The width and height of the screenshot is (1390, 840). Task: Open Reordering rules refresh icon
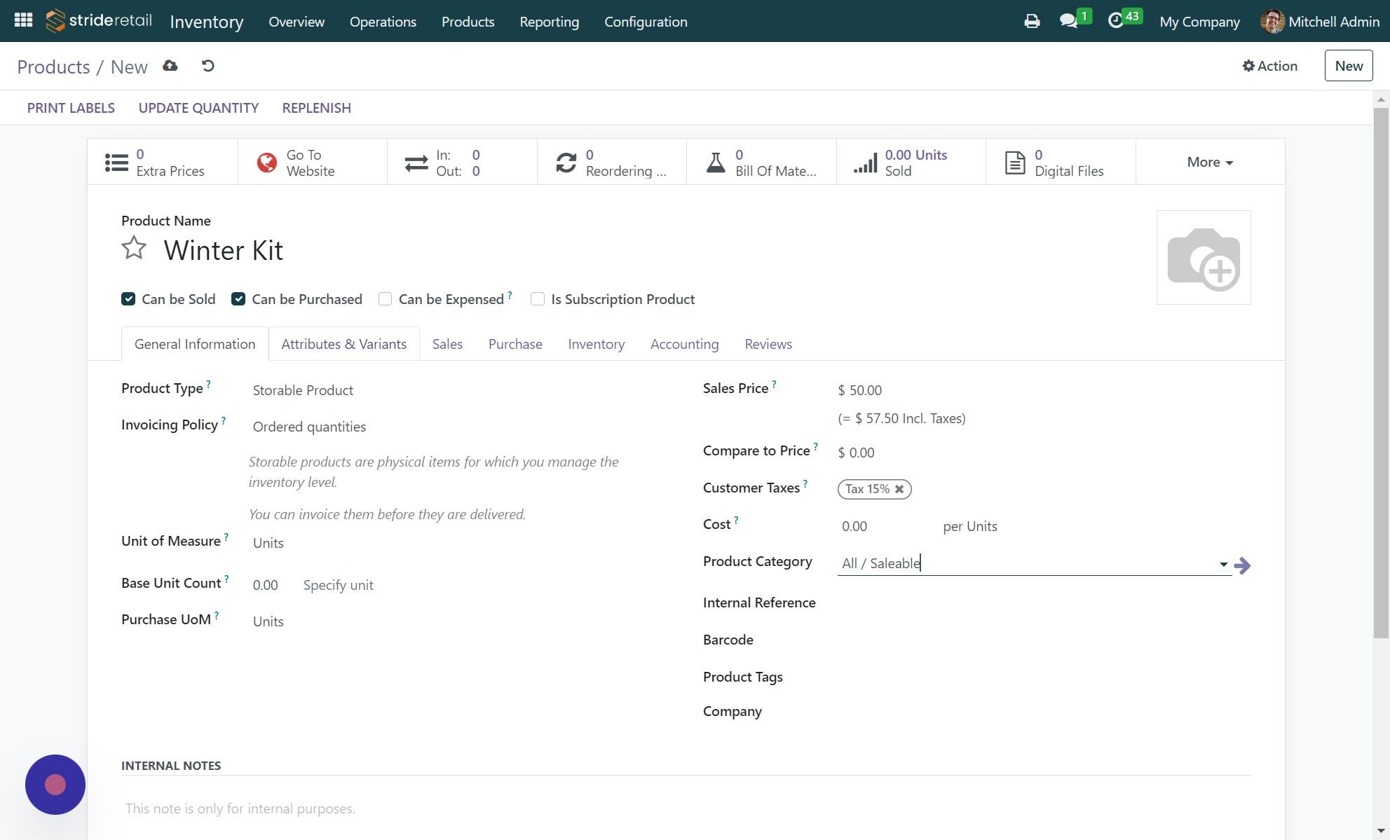566,163
